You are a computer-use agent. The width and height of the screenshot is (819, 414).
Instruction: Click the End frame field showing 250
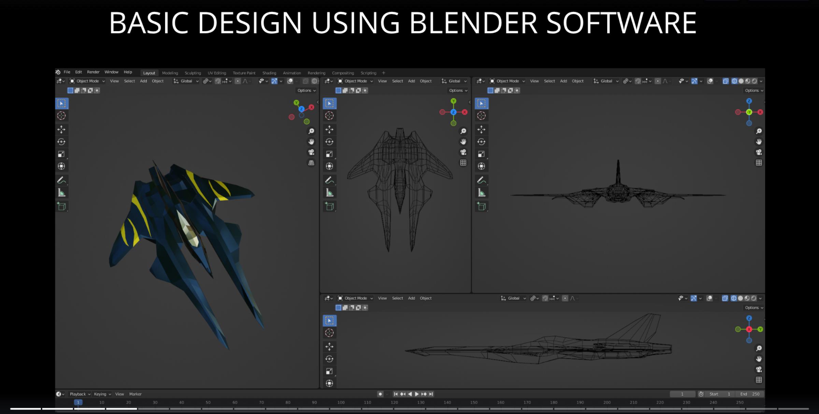[x=750, y=394]
